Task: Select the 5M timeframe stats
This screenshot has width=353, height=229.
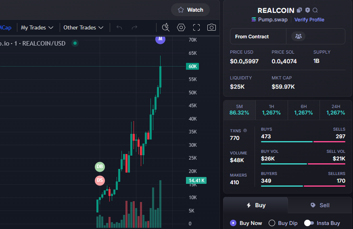Action: tap(239, 110)
